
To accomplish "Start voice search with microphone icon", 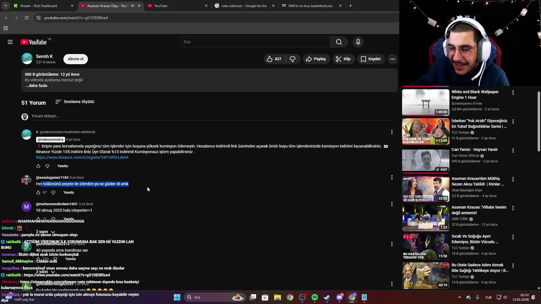I will tap(358, 42).
